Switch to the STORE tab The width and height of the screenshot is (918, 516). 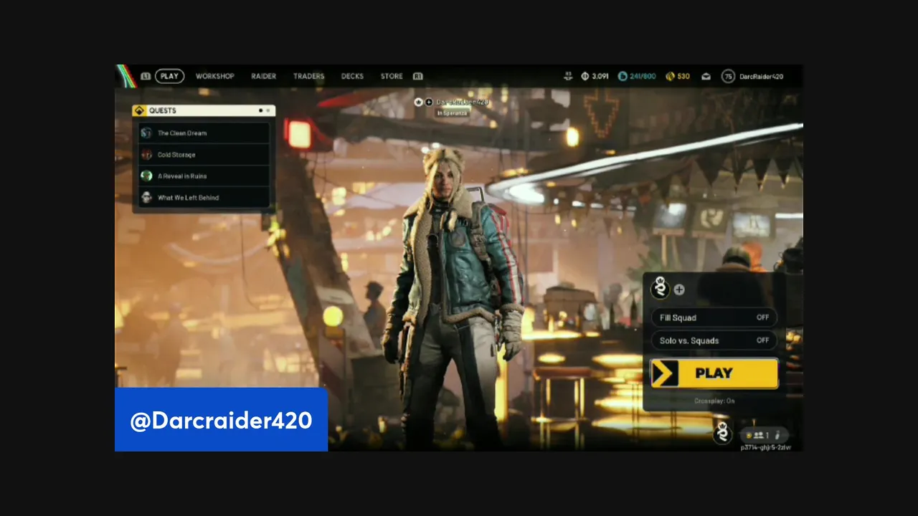click(x=392, y=76)
